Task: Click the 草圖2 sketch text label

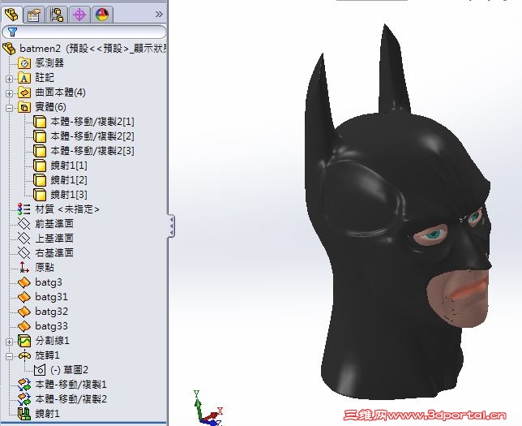Action: [76, 370]
